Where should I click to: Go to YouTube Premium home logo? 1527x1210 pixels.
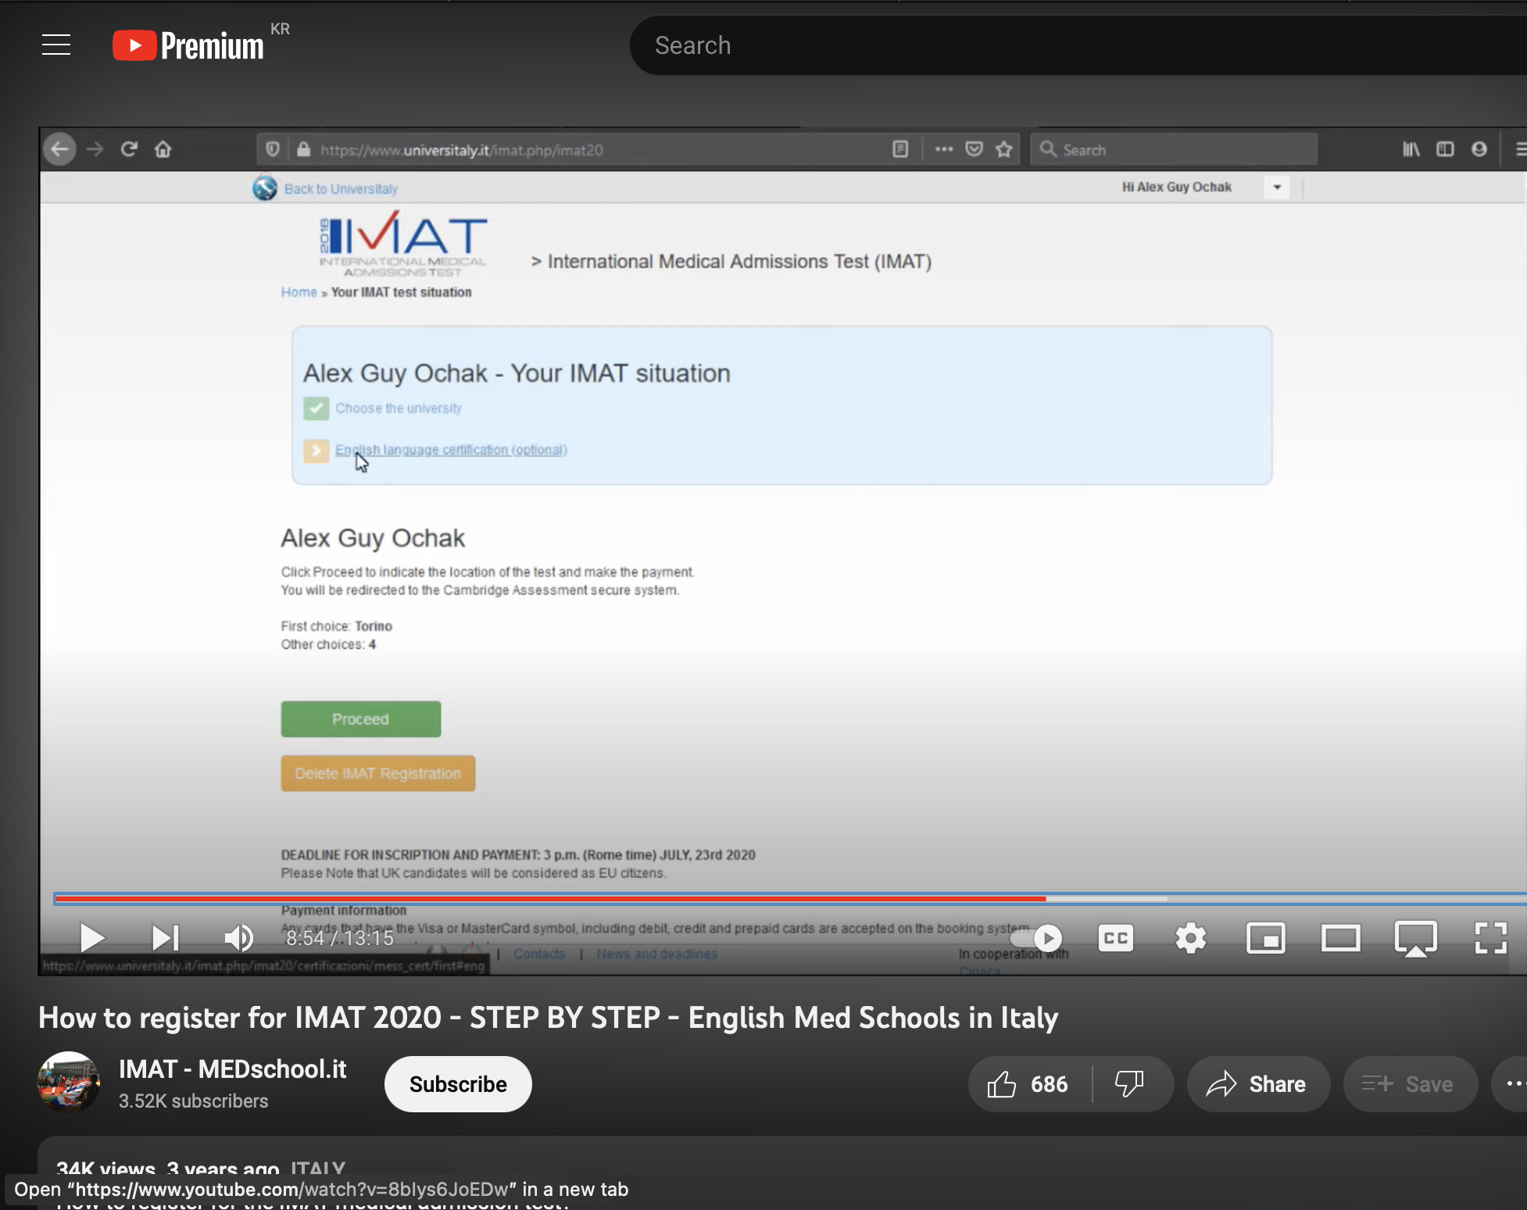(188, 45)
